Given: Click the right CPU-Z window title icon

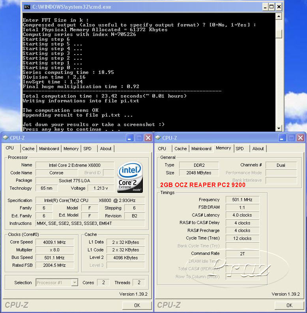Looking at the screenshot, I should point(158,138).
